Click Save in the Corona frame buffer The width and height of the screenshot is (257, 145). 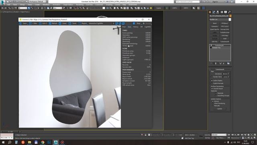pyautogui.click(x=23, y=23)
